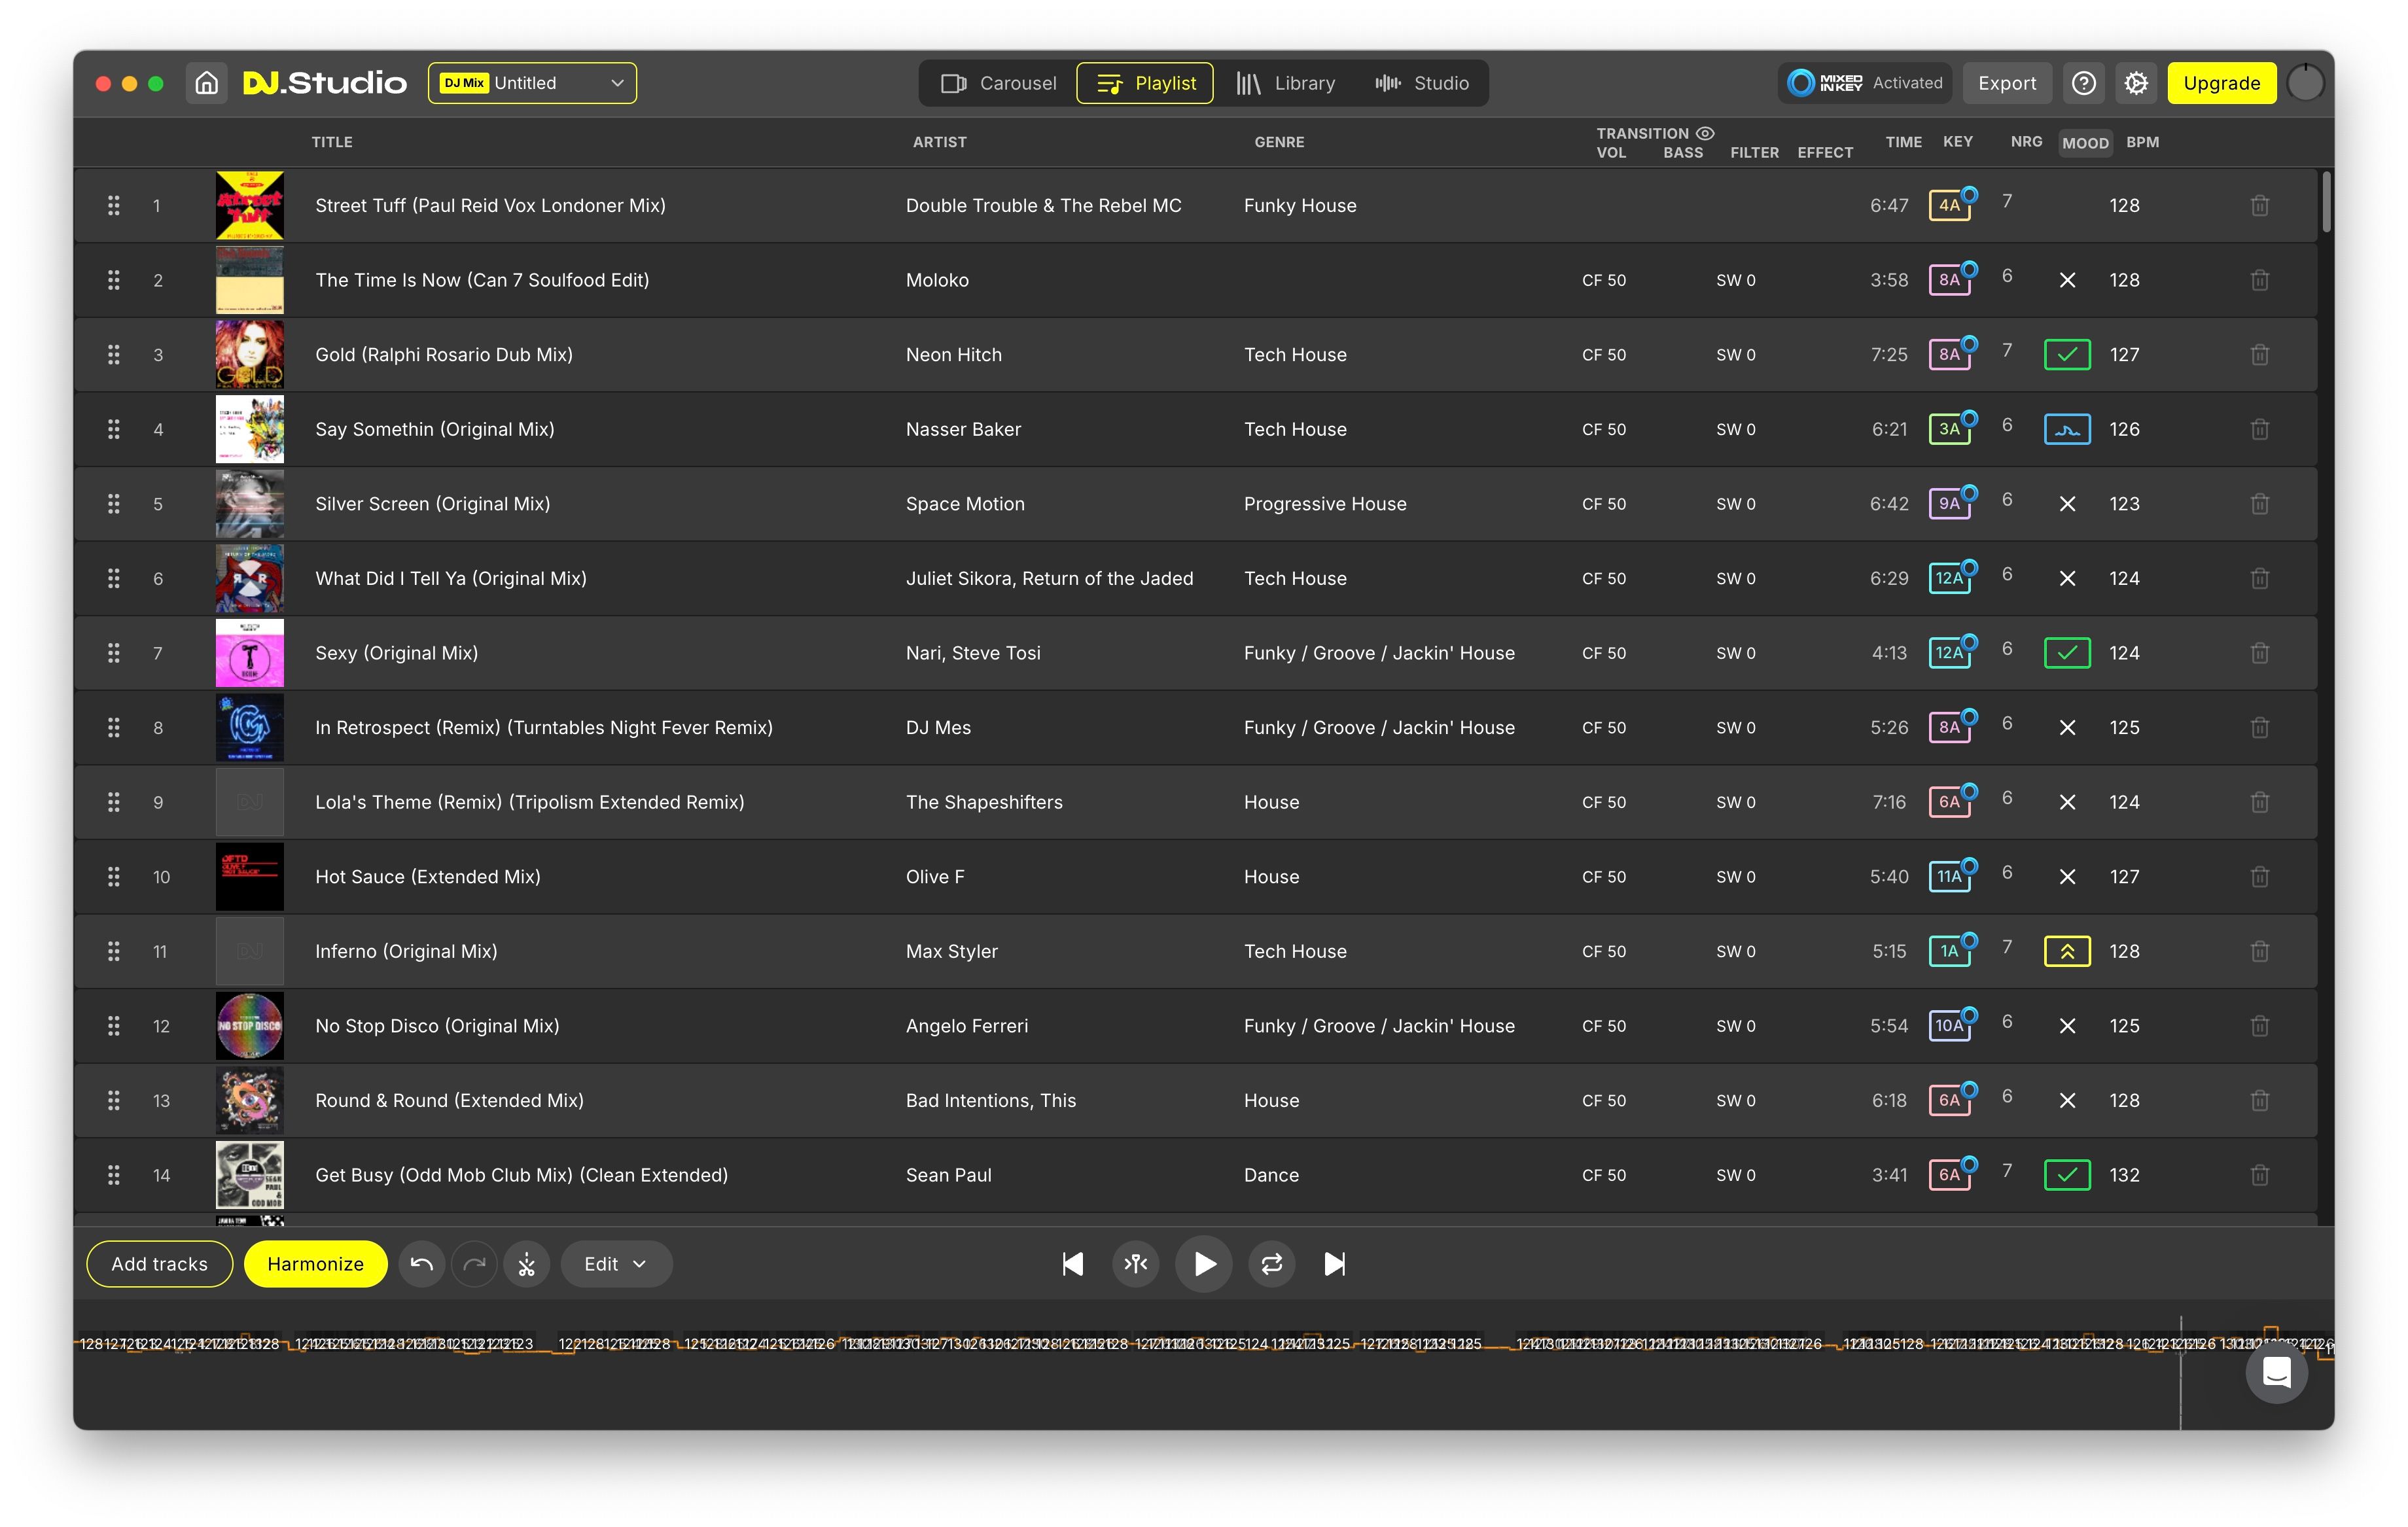The width and height of the screenshot is (2408, 1527).
Task: Toggle the mood X on The Time Is Now
Action: click(x=2067, y=280)
